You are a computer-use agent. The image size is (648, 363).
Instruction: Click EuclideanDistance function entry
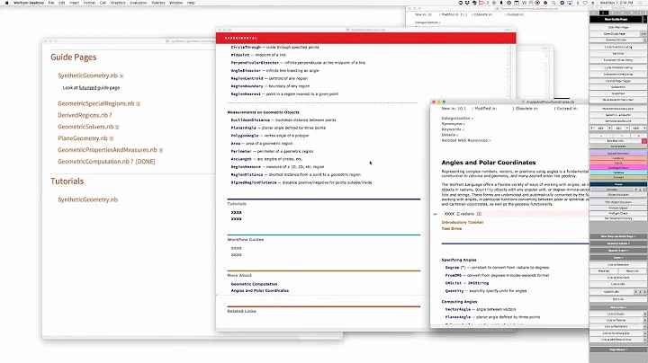[250, 120]
